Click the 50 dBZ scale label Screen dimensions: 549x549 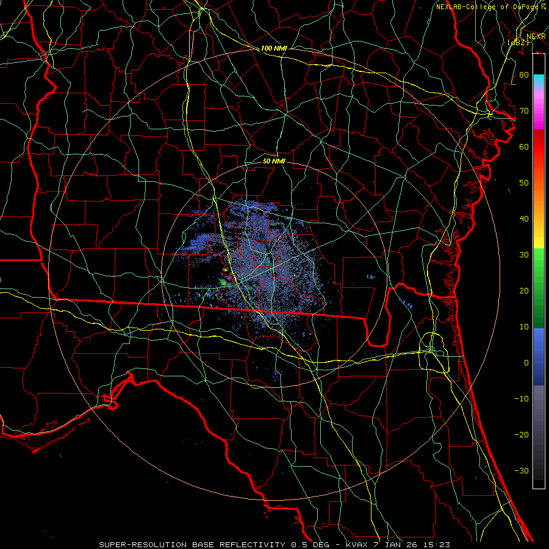click(x=524, y=183)
